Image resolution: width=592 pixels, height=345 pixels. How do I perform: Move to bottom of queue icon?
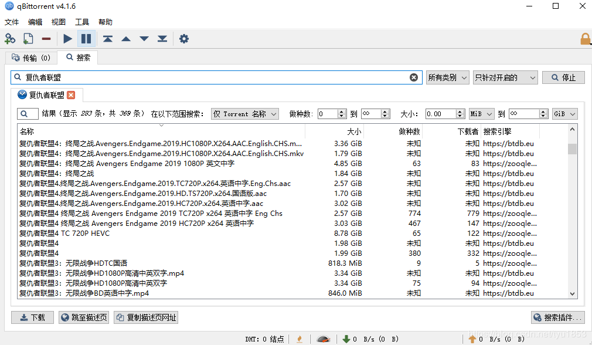click(162, 39)
